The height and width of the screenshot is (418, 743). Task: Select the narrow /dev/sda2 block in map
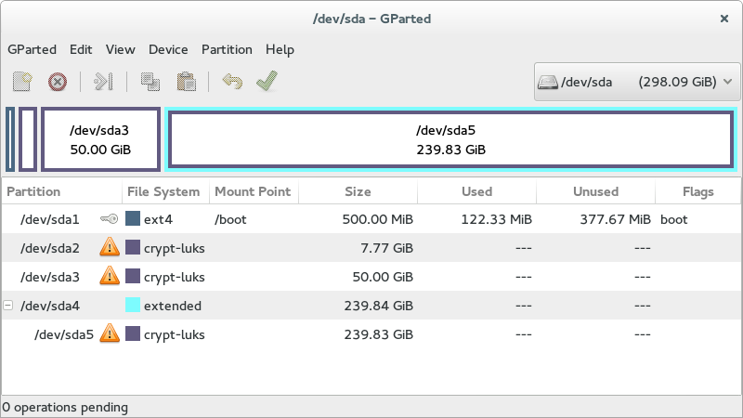click(x=28, y=139)
